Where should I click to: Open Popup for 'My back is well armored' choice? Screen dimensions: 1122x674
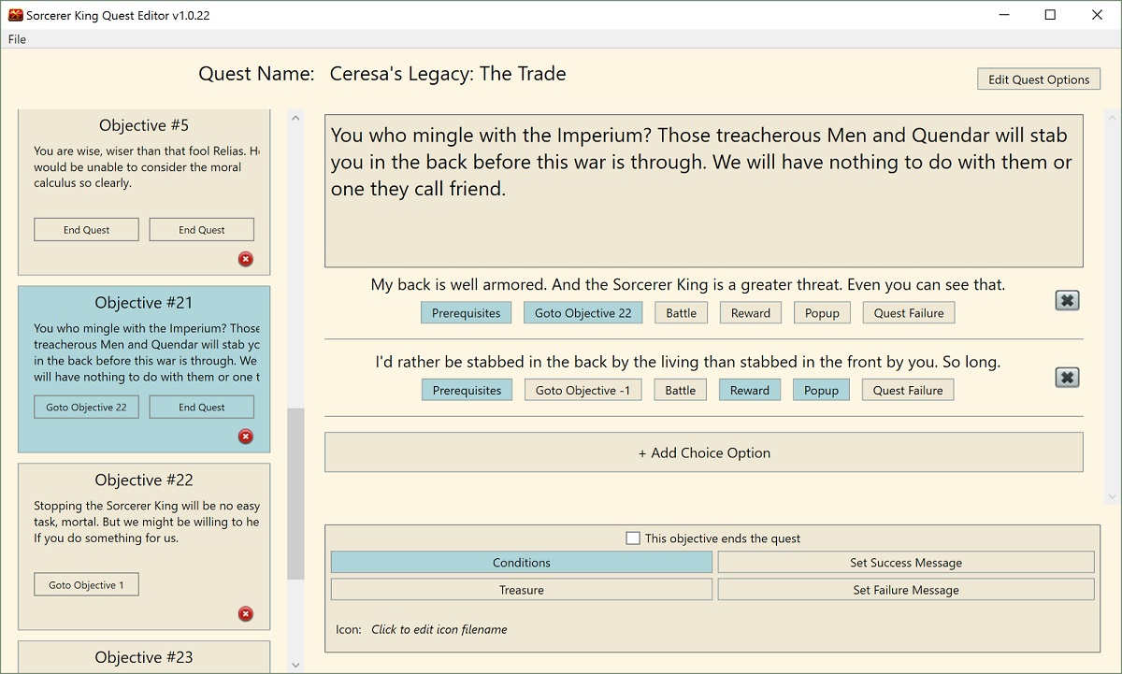tap(822, 313)
